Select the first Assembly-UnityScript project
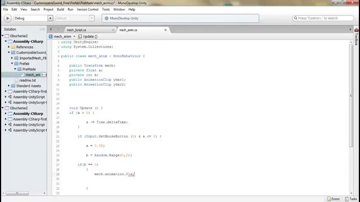360x202 pixels. 29,97
